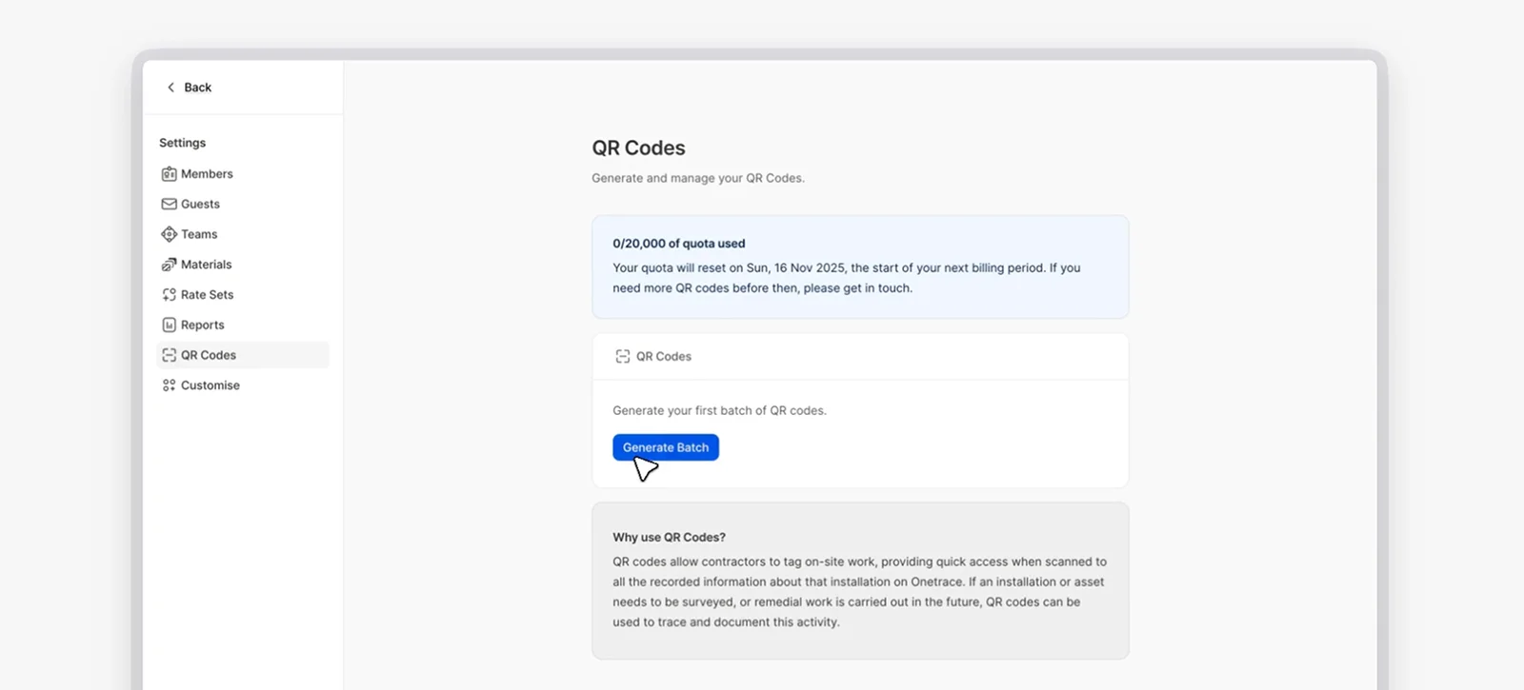Click the Settings sidebar heading

(182, 143)
